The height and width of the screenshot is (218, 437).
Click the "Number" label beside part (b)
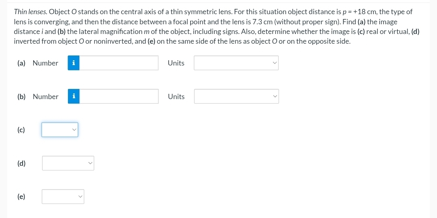(46, 97)
